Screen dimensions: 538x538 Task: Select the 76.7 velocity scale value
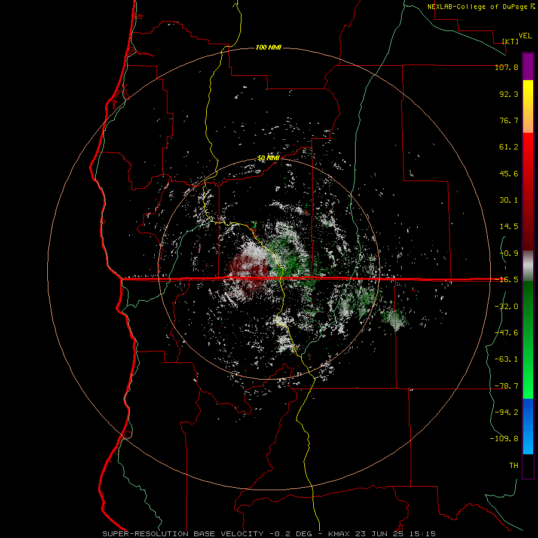(x=509, y=120)
